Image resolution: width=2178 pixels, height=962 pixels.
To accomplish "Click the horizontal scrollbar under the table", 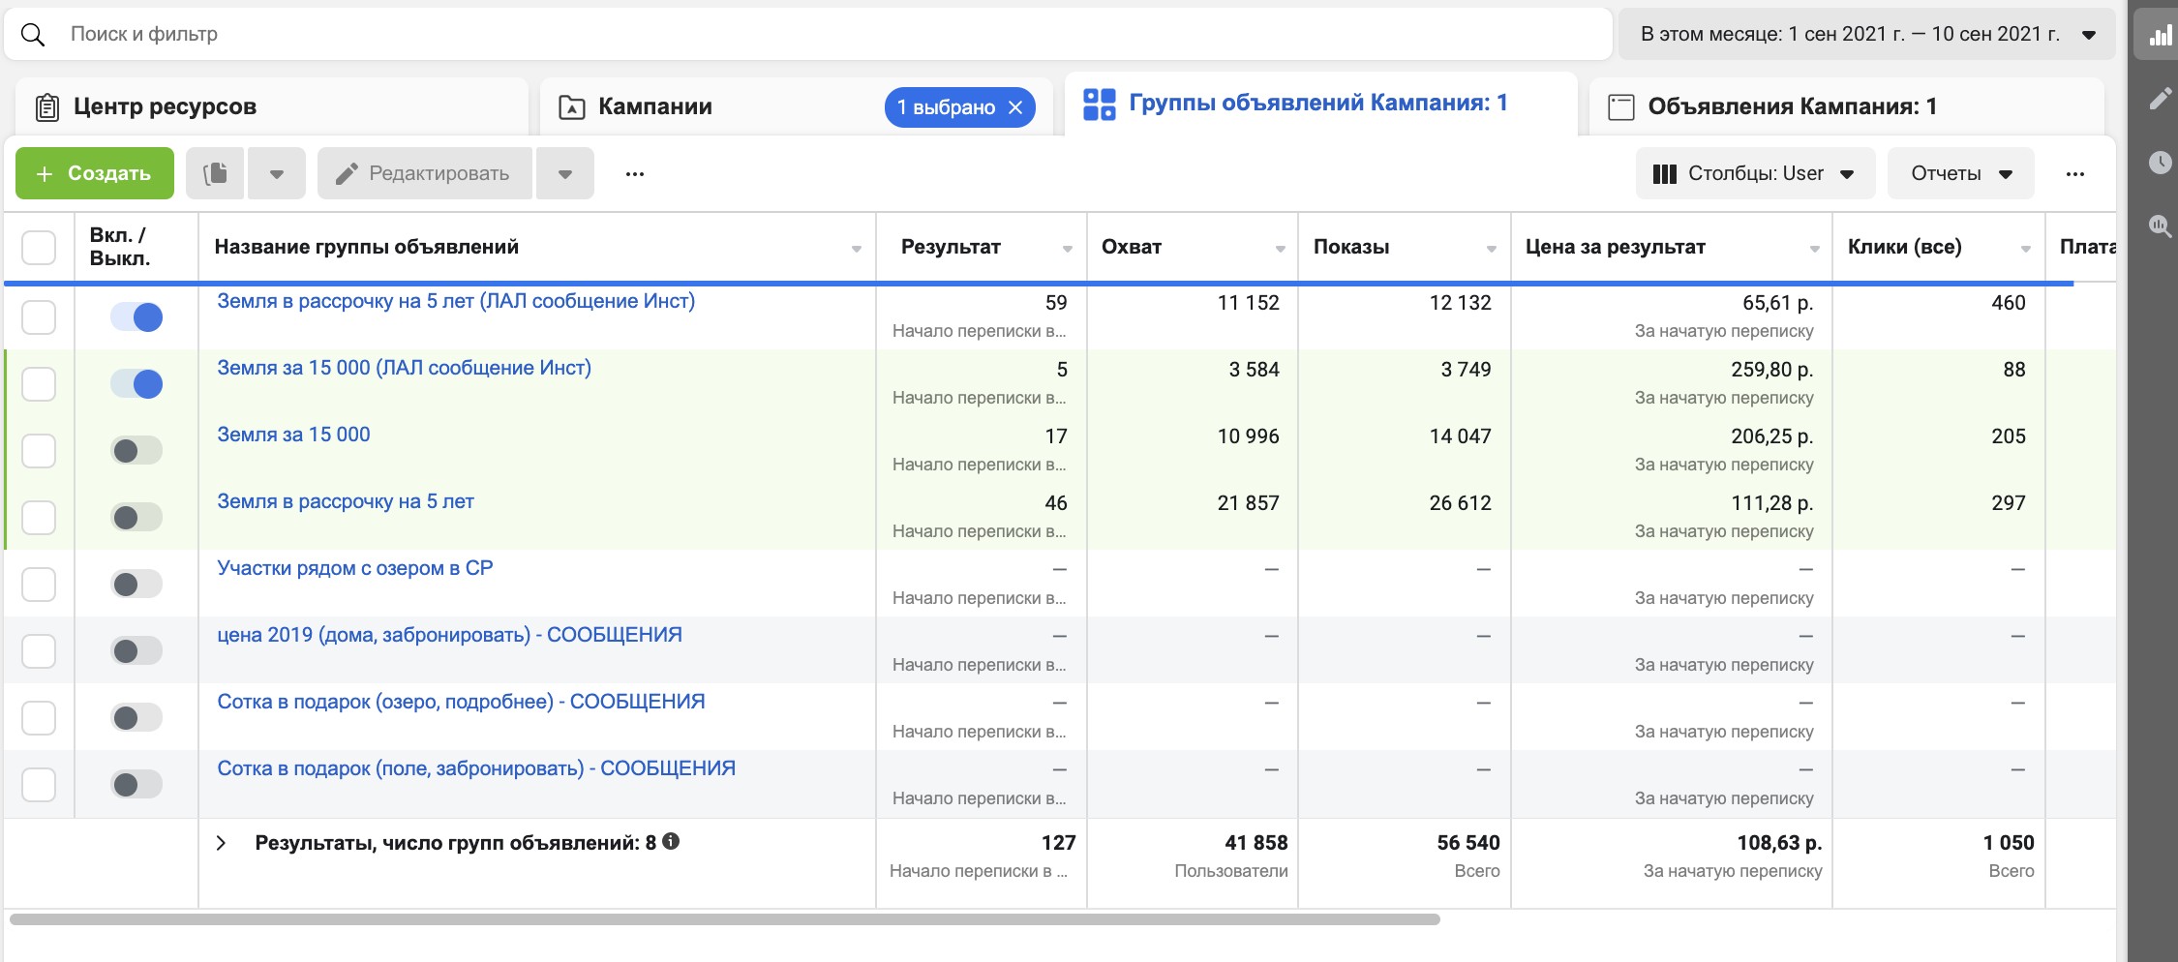I will pos(724,919).
